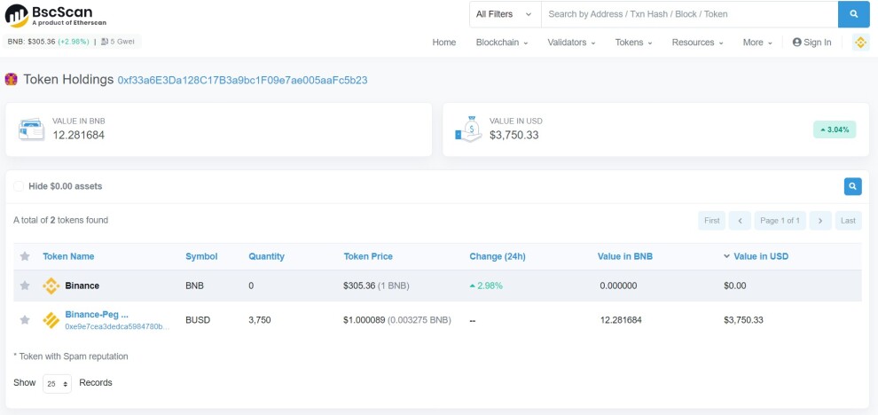Click the Binance BNB token logo
The height and width of the screenshot is (415, 878).
click(51, 286)
